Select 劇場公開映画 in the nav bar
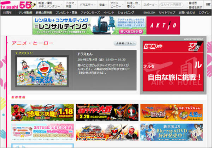Viewport: 212px width, 148px height. (x=44, y=13)
